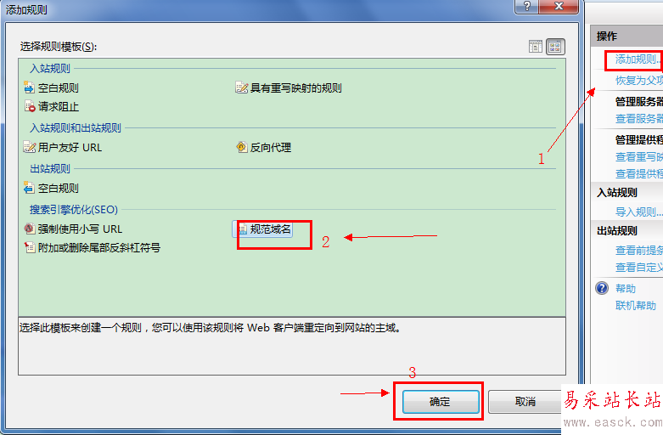
Task: Click the dialog title bar help button
Action: click(x=527, y=6)
